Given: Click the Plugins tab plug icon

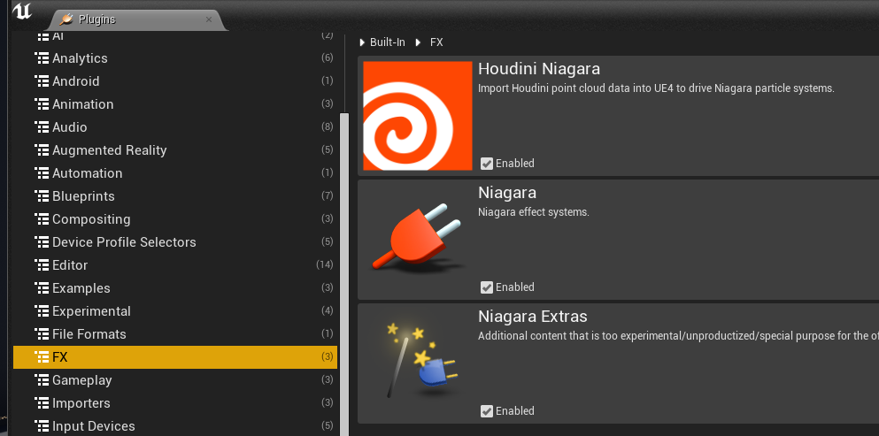Looking at the screenshot, I should click(x=66, y=19).
